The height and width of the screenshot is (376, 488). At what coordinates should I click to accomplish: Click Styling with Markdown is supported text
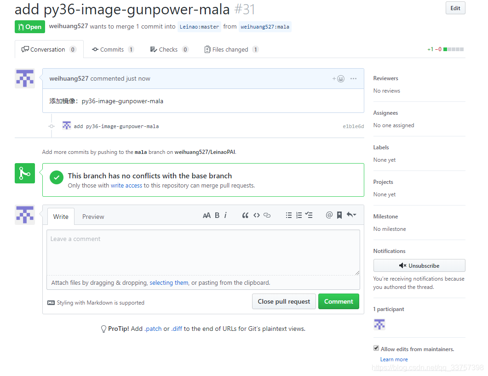[x=101, y=303]
